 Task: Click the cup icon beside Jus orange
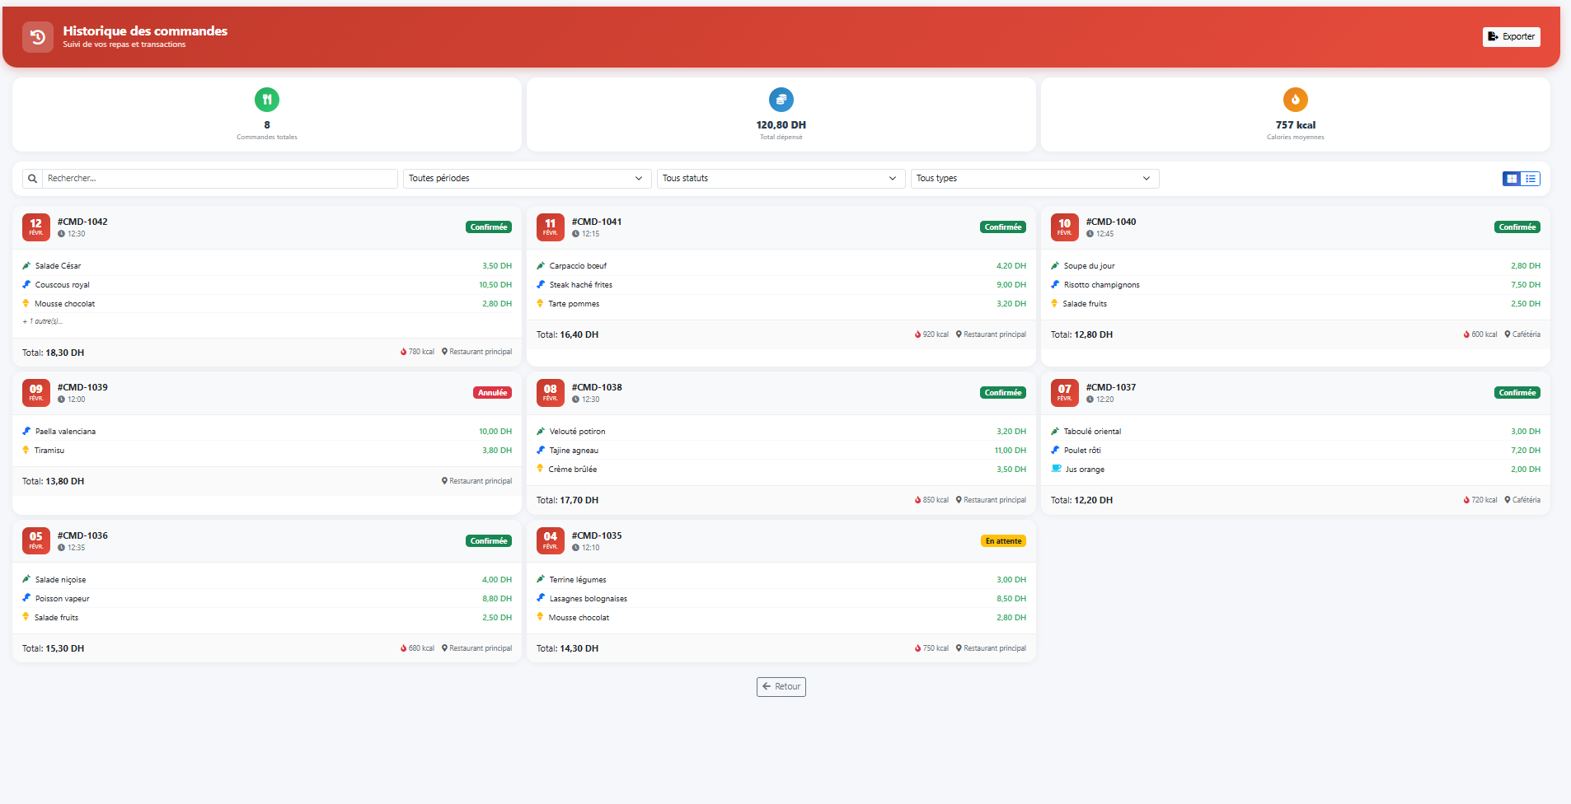tap(1056, 469)
